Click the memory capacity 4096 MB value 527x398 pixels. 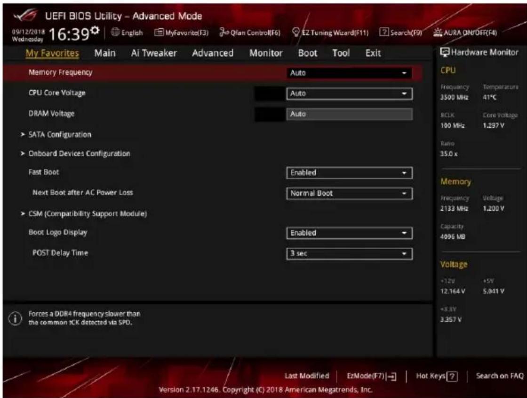click(453, 237)
